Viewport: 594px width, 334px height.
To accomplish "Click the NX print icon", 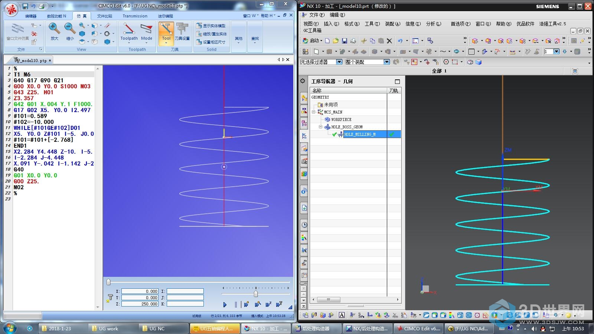I will (x=353, y=41).
